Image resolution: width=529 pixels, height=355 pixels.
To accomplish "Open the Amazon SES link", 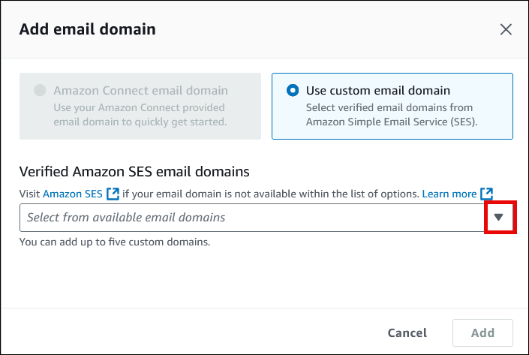I will click(x=73, y=194).
